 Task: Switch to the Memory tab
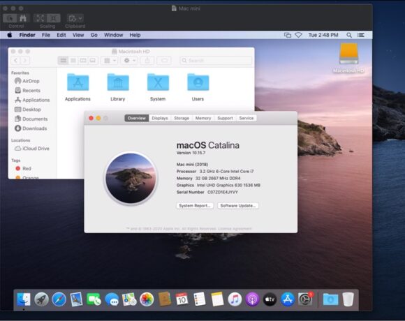pyautogui.click(x=203, y=118)
